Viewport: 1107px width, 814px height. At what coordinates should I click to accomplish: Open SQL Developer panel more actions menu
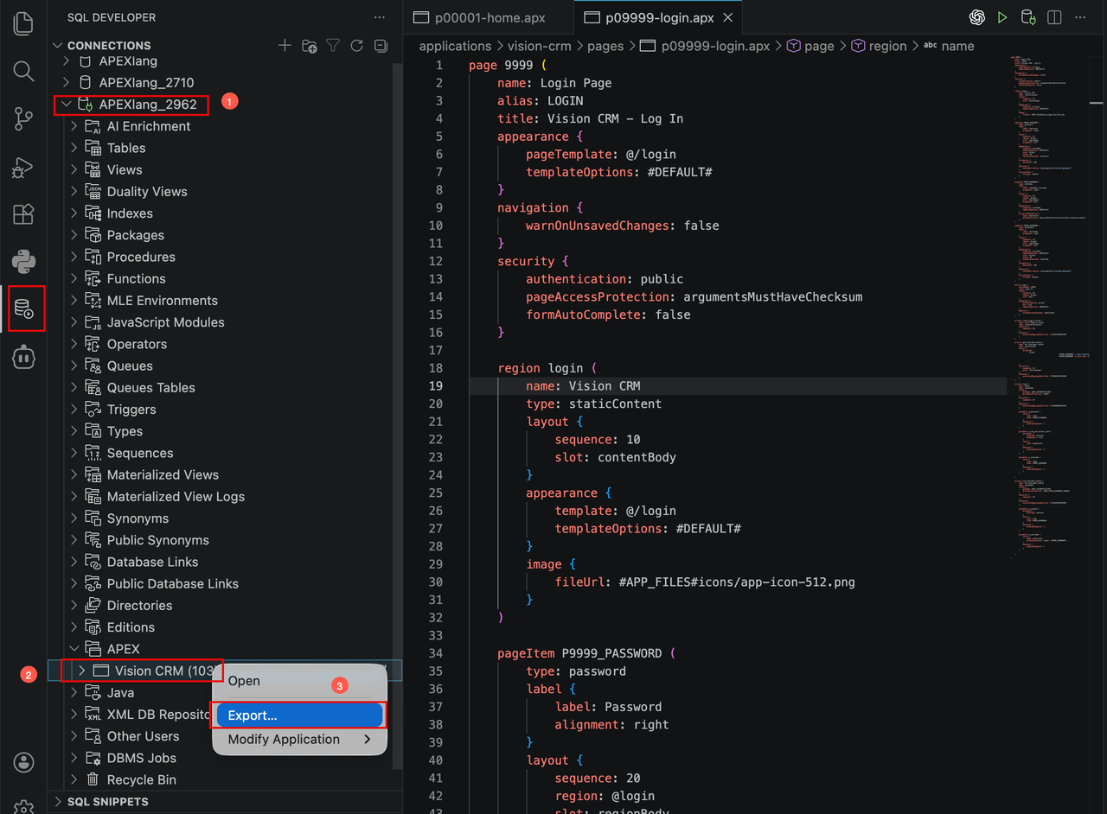pos(380,17)
